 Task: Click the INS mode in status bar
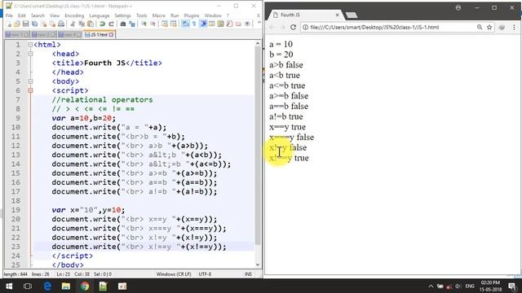click(248, 274)
